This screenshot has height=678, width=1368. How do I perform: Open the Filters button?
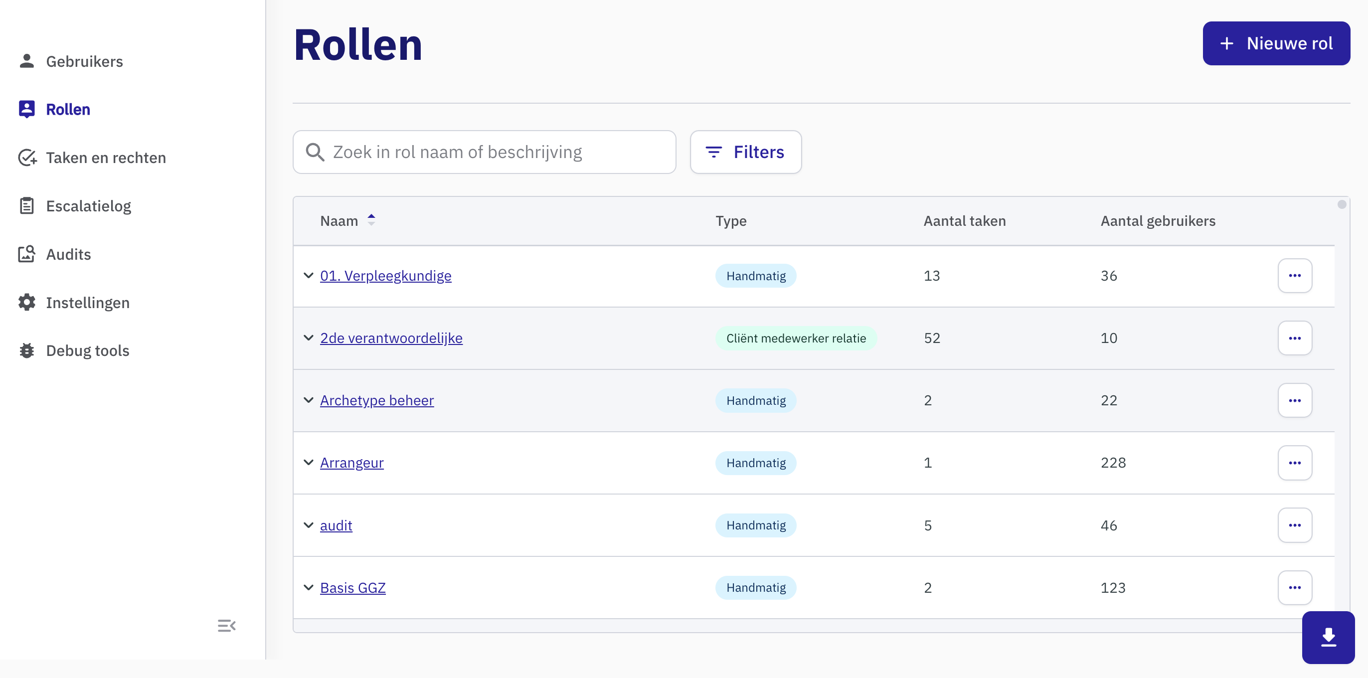[746, 152]
